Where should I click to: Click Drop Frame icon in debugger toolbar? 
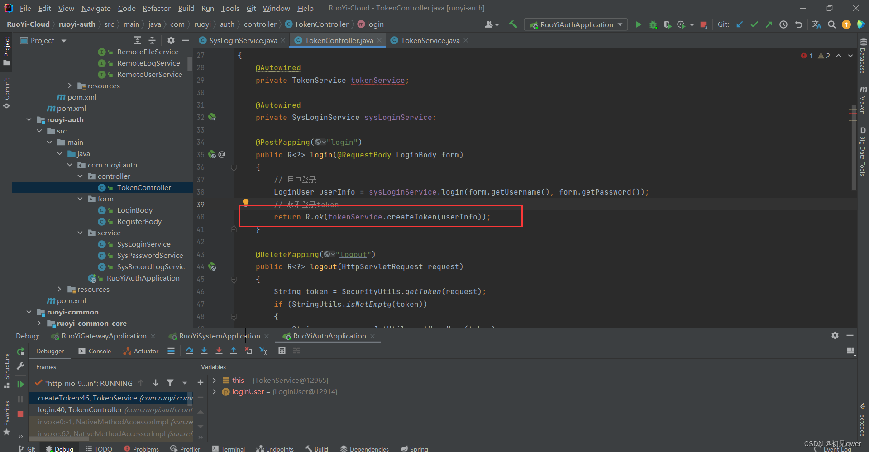pos(248,351)
